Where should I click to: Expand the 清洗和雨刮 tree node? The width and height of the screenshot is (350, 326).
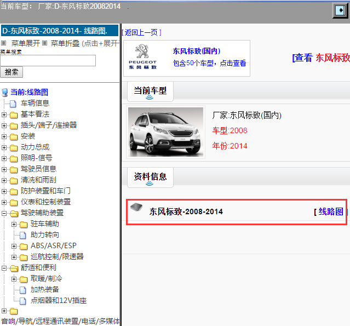(x=4, y=180)
